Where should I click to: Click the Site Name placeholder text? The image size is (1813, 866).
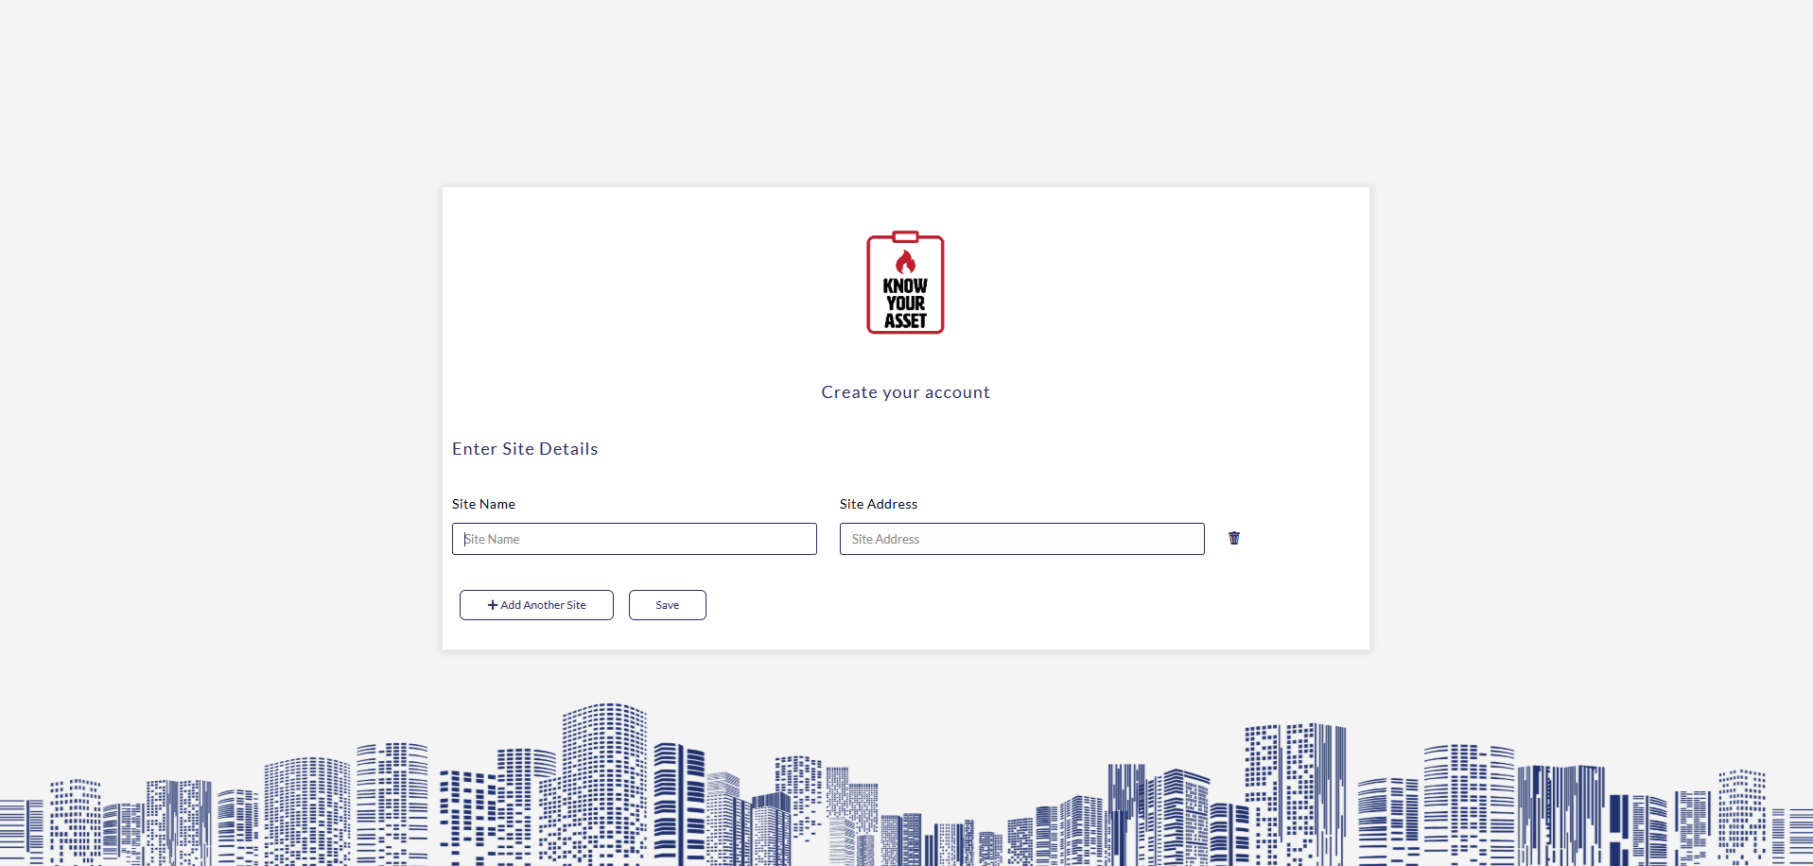(492, 539)
